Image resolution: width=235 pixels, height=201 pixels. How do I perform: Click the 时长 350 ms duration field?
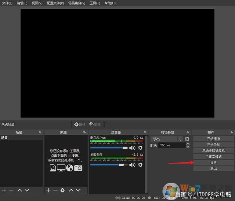[x=172, y=145]
